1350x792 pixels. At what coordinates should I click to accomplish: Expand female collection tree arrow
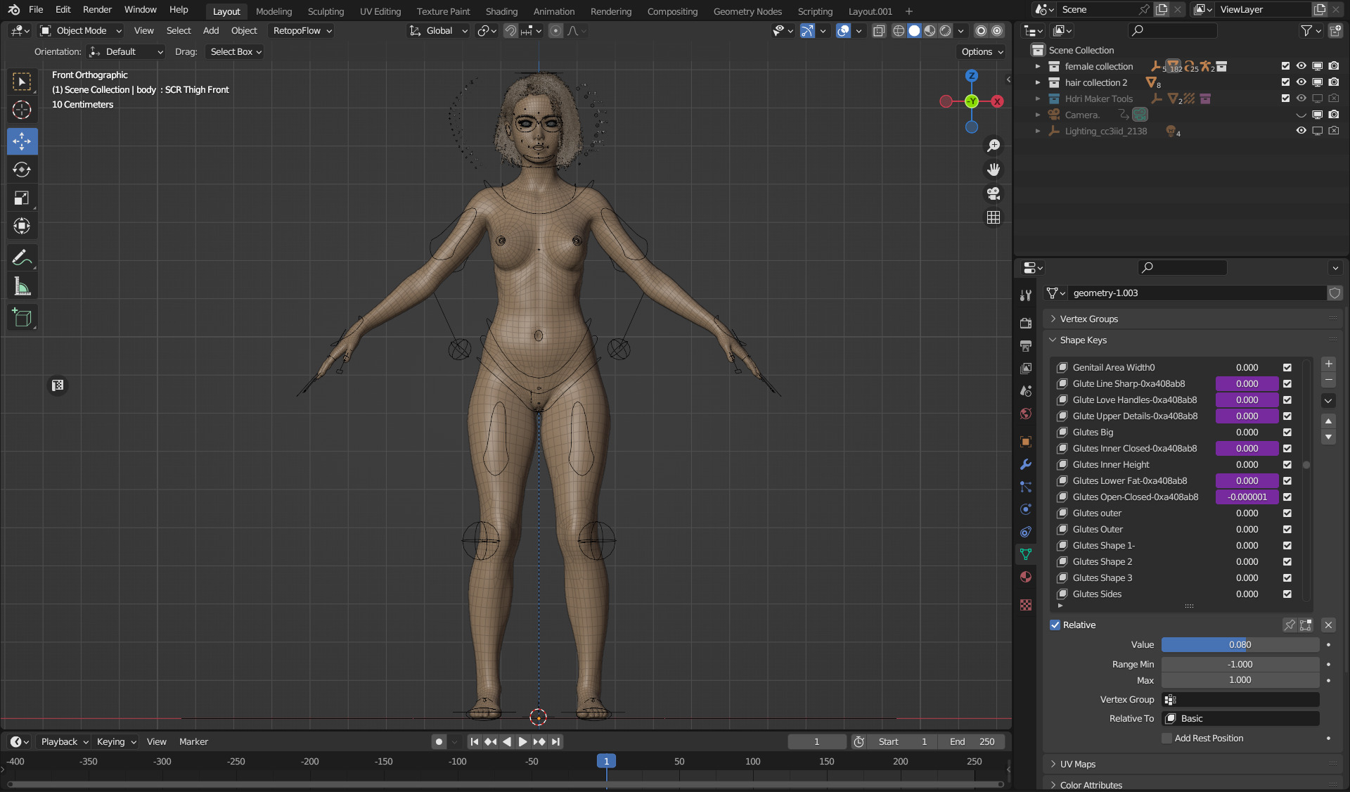tap(1037, 66)
